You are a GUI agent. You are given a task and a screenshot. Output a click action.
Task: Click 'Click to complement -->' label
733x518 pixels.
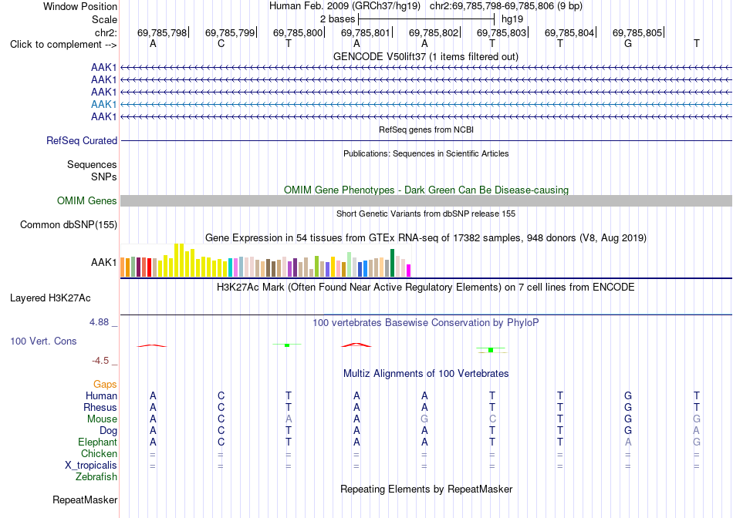click(63, 45)
